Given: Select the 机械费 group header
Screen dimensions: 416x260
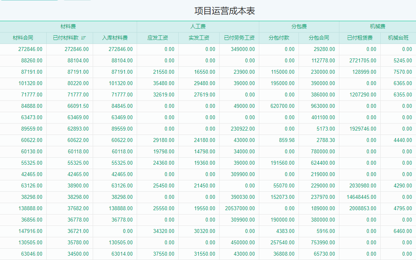Looking at the screenshot, I should tap(378, 27).
